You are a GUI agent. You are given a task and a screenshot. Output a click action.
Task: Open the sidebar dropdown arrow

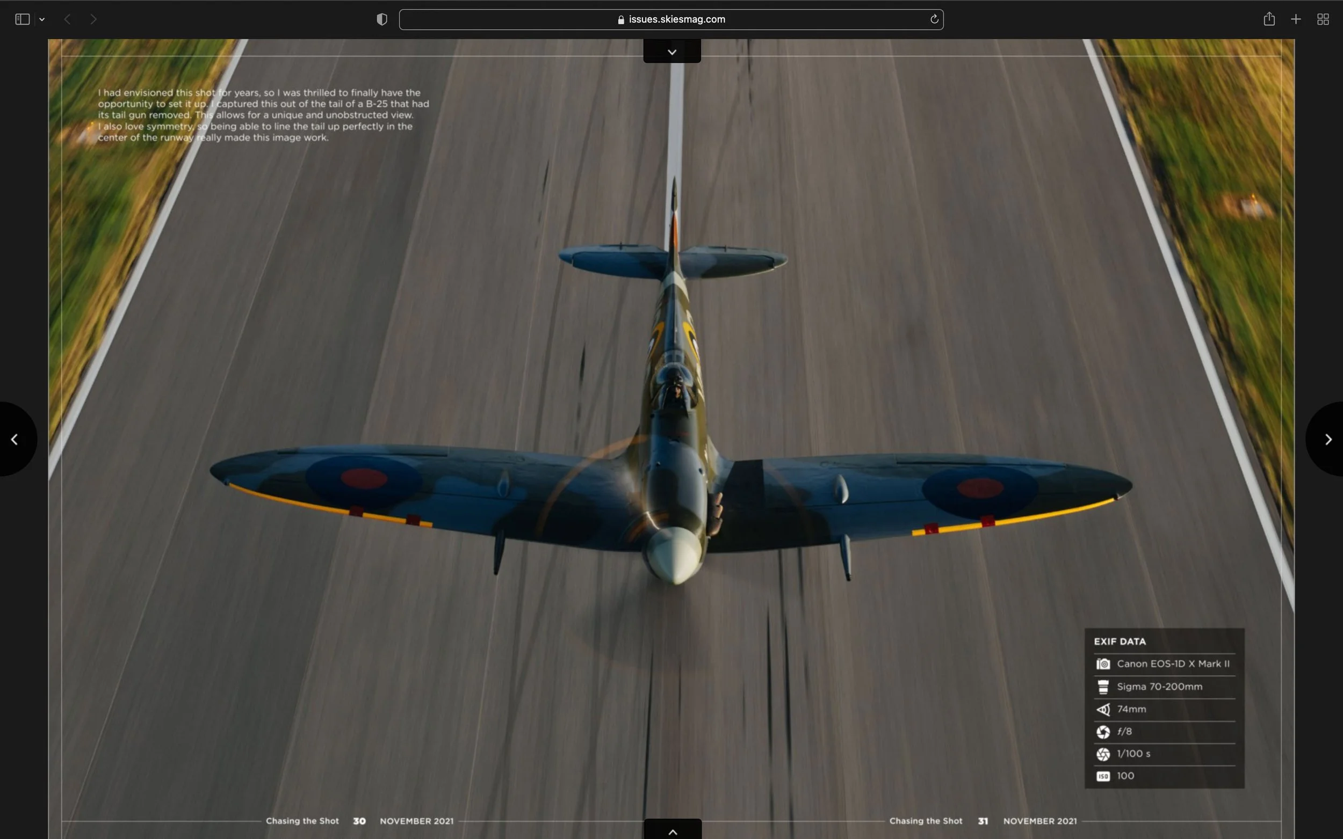tap(42, 19)
